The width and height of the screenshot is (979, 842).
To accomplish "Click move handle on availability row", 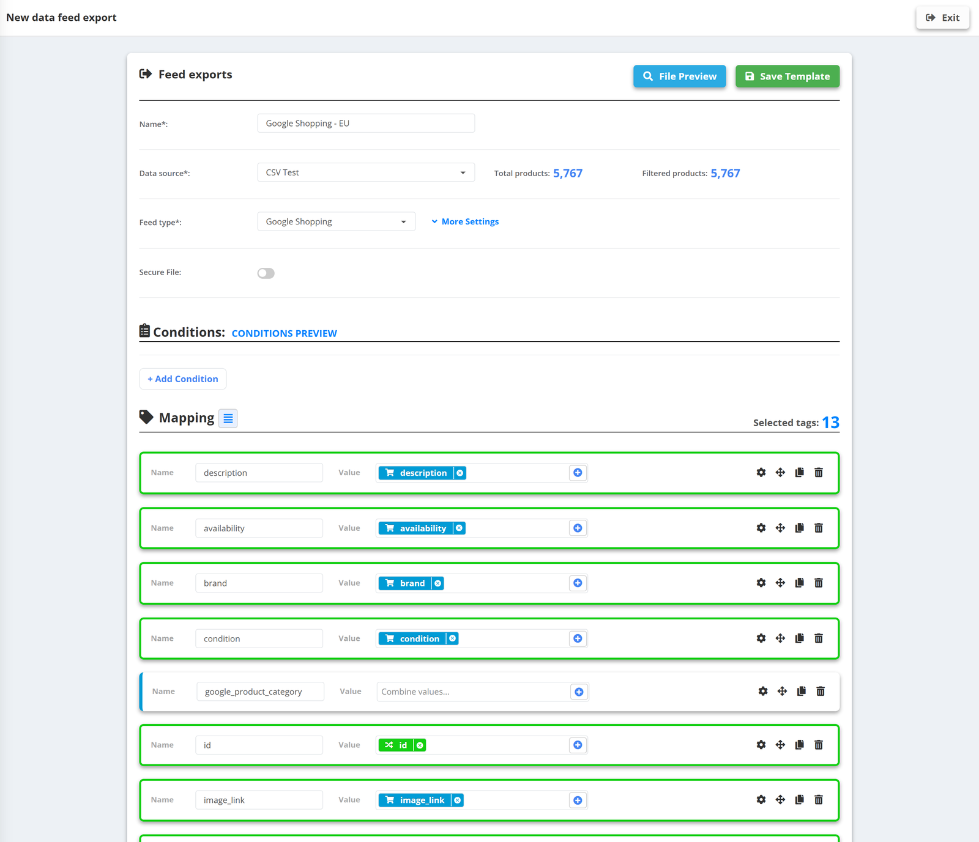I will (780, 528).
